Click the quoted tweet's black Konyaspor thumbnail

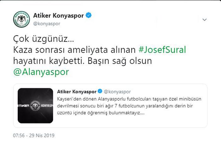tap(35, 106)
